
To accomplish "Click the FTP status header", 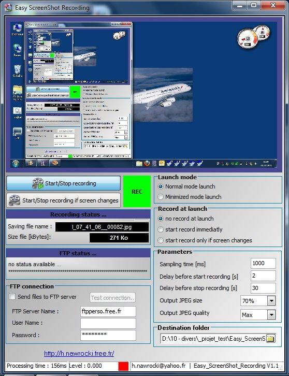I will [x=78, y=253].
